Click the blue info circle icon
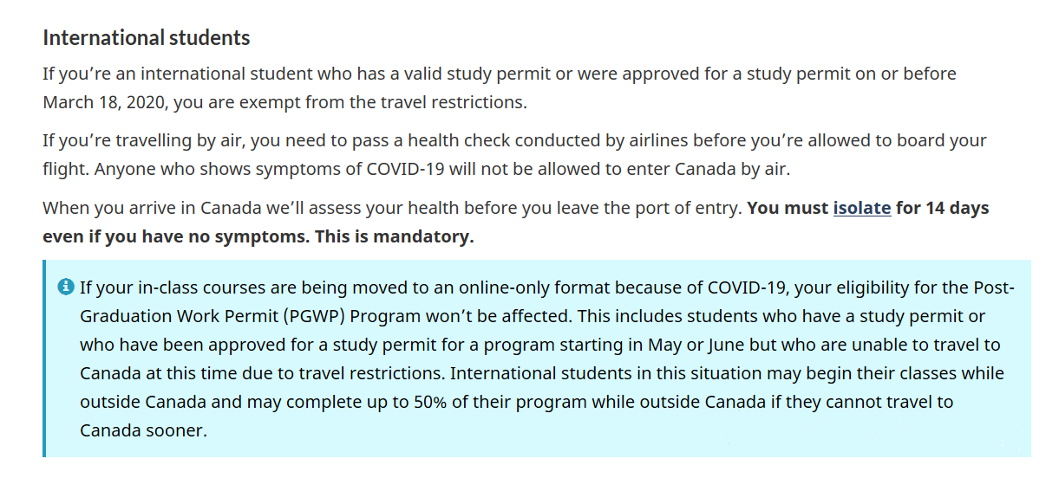 65,287
